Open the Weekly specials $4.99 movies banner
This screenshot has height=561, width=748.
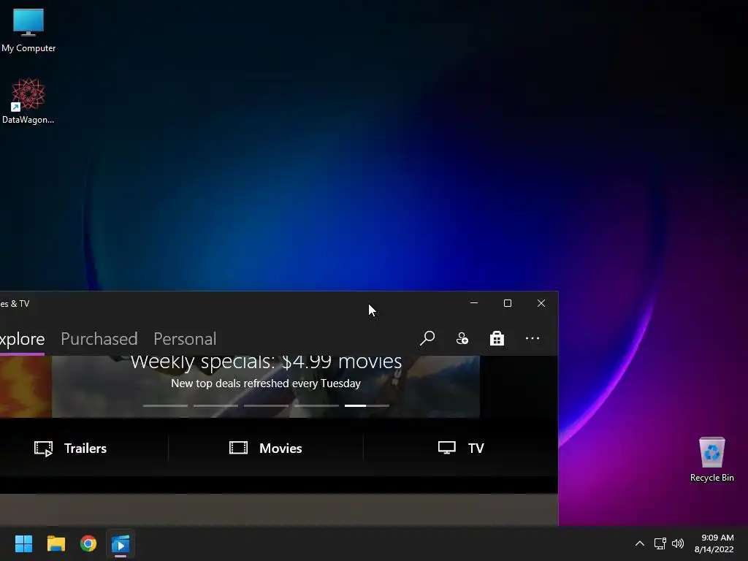pyautogui.click(x=266, y=386)
